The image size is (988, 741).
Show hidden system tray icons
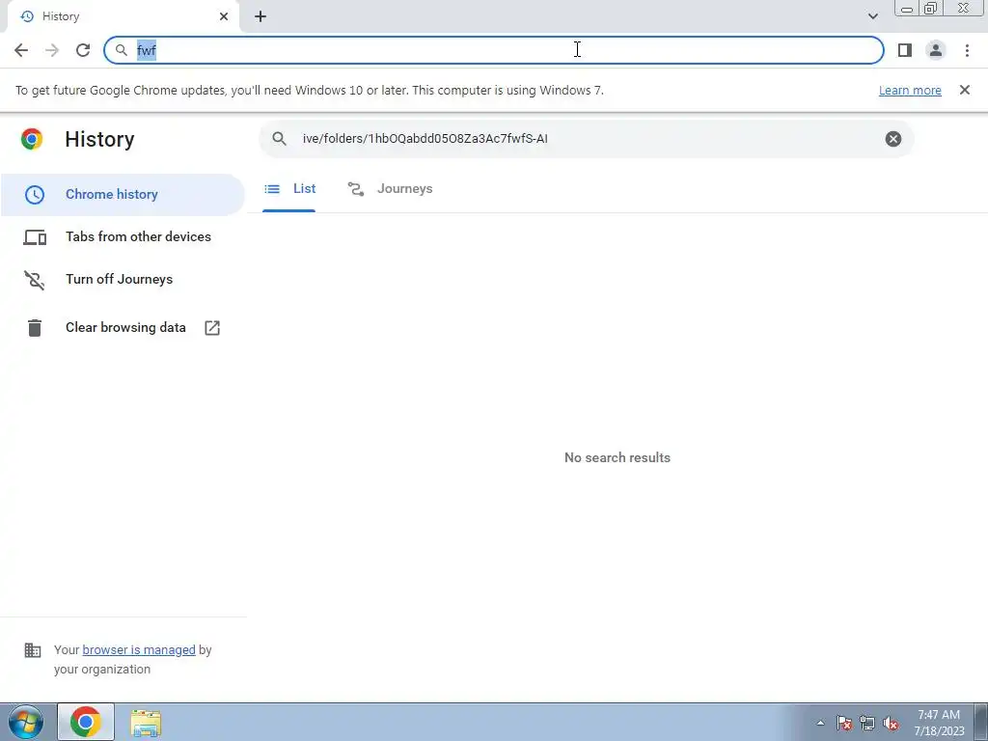[820, 723]
